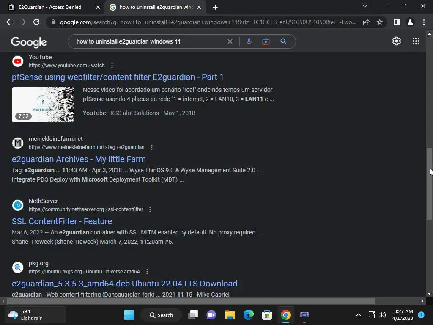Click into the Google search input field
The image size is (433, 325).
(149, 41)
